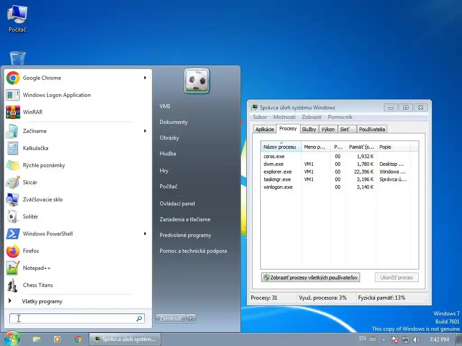Expand Google Chrome jump list arrow

145,78
